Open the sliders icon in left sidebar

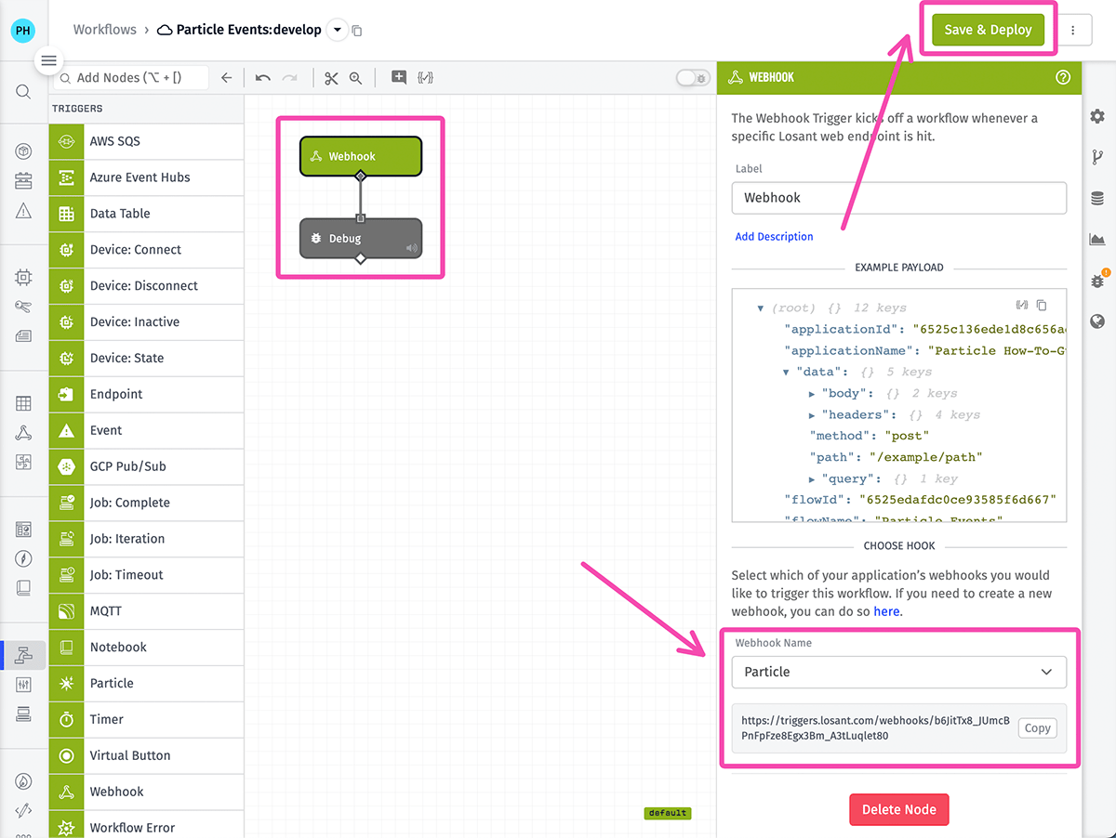pyautogui.click(x=23, y=685)
